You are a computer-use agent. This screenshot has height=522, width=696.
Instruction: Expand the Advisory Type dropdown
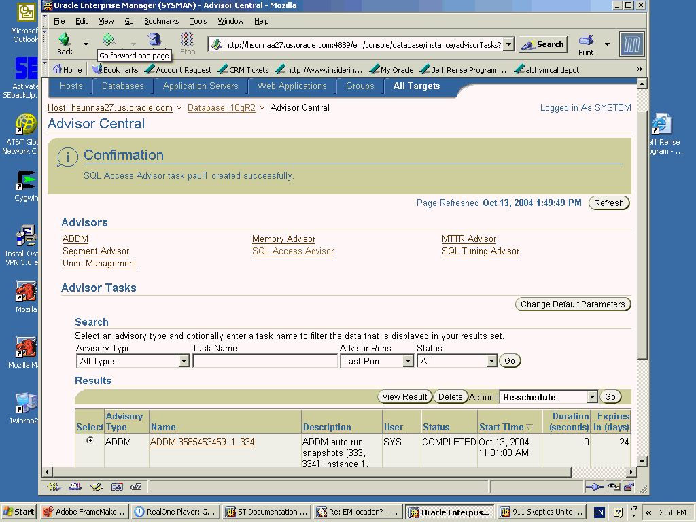[184, 362]
